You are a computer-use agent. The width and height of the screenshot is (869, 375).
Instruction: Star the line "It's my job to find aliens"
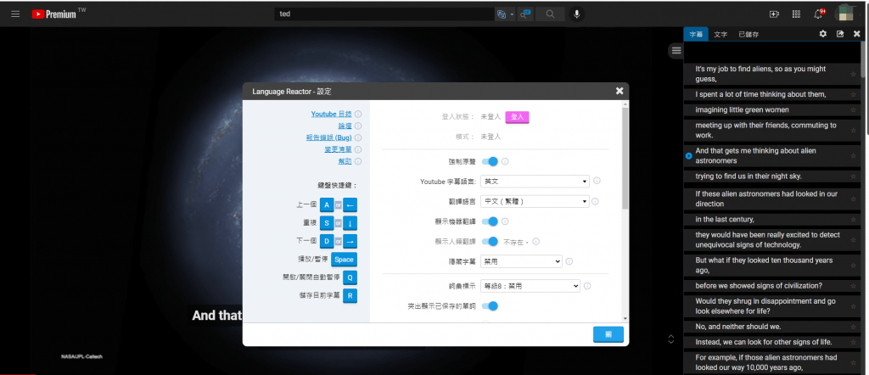[x=853, y=74]
